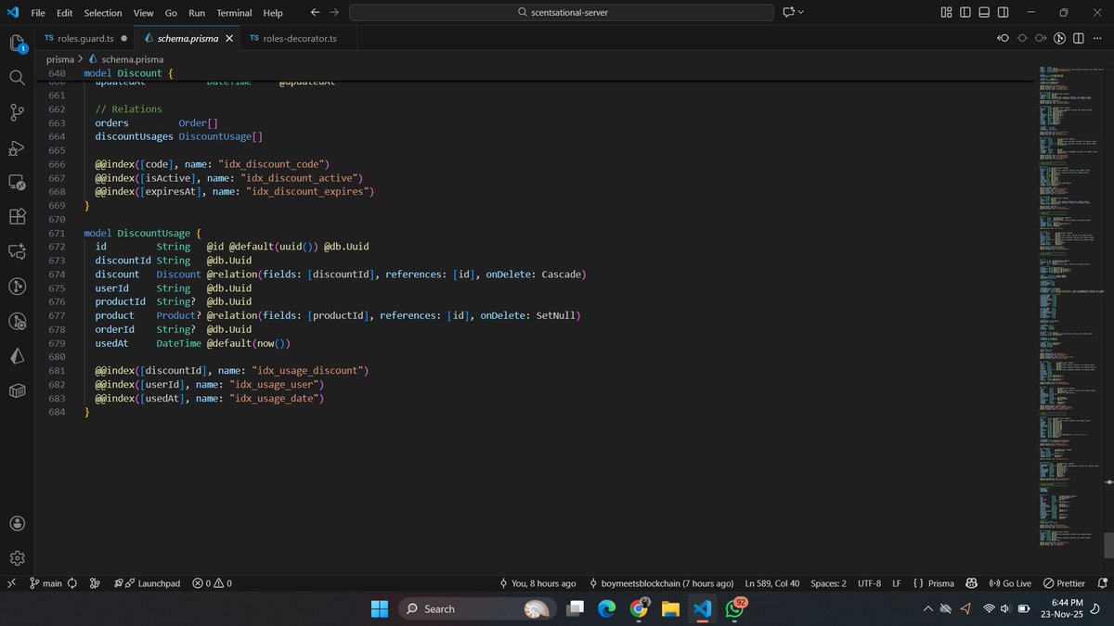Open the Prisma view in activity bar

(17, 356)
